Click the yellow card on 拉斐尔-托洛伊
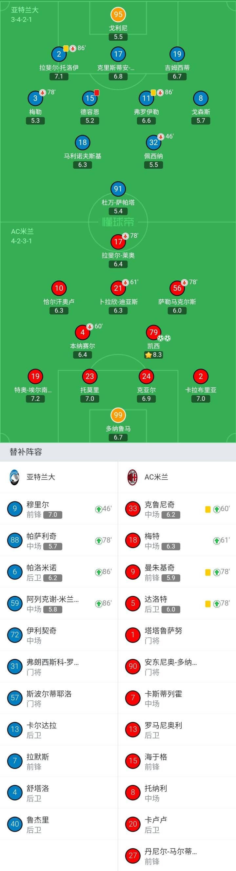 coord(66,48)
